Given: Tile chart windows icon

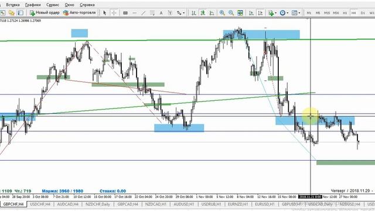Looking at the screenshot, I should [240, 13].
